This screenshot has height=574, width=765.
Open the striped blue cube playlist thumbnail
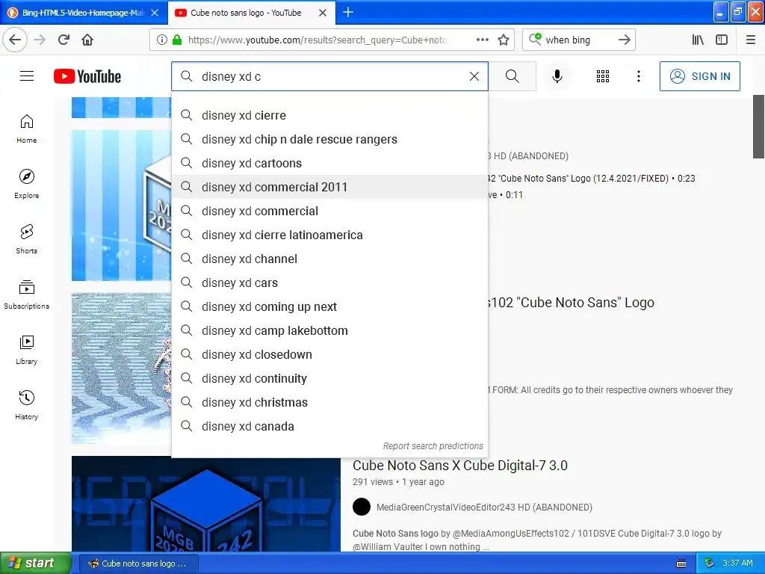122,206
